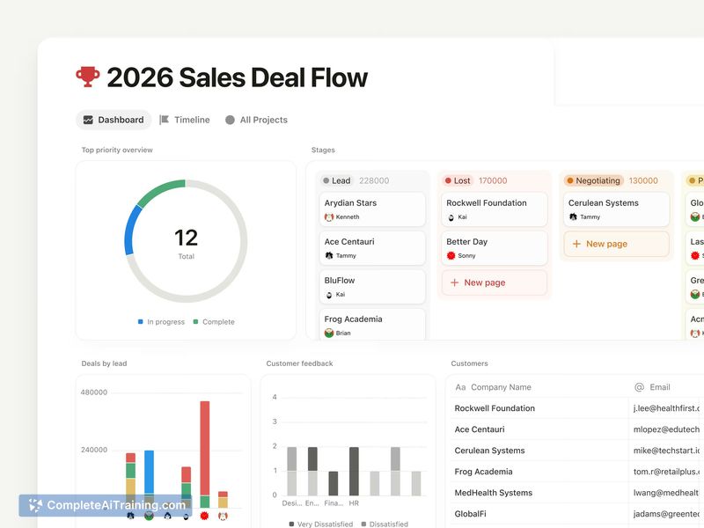Click Tammy's avatar on Cerulean Systems card
704x528 pixels.
574,216
